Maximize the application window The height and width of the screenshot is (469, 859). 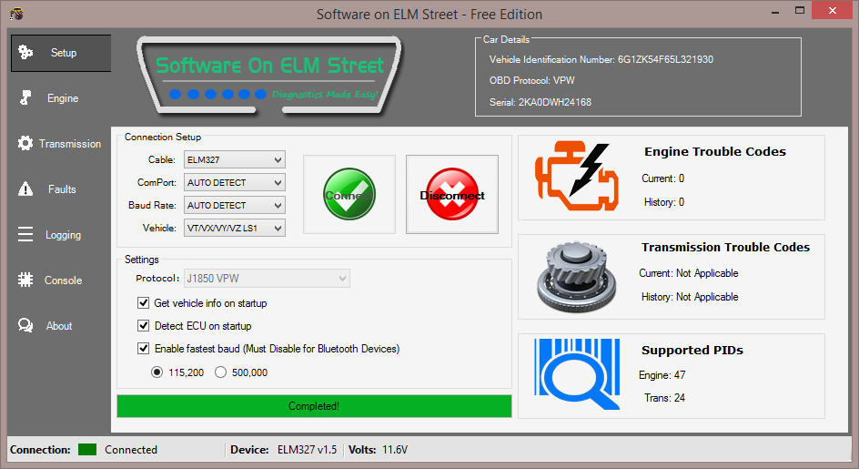click(800, 11)
